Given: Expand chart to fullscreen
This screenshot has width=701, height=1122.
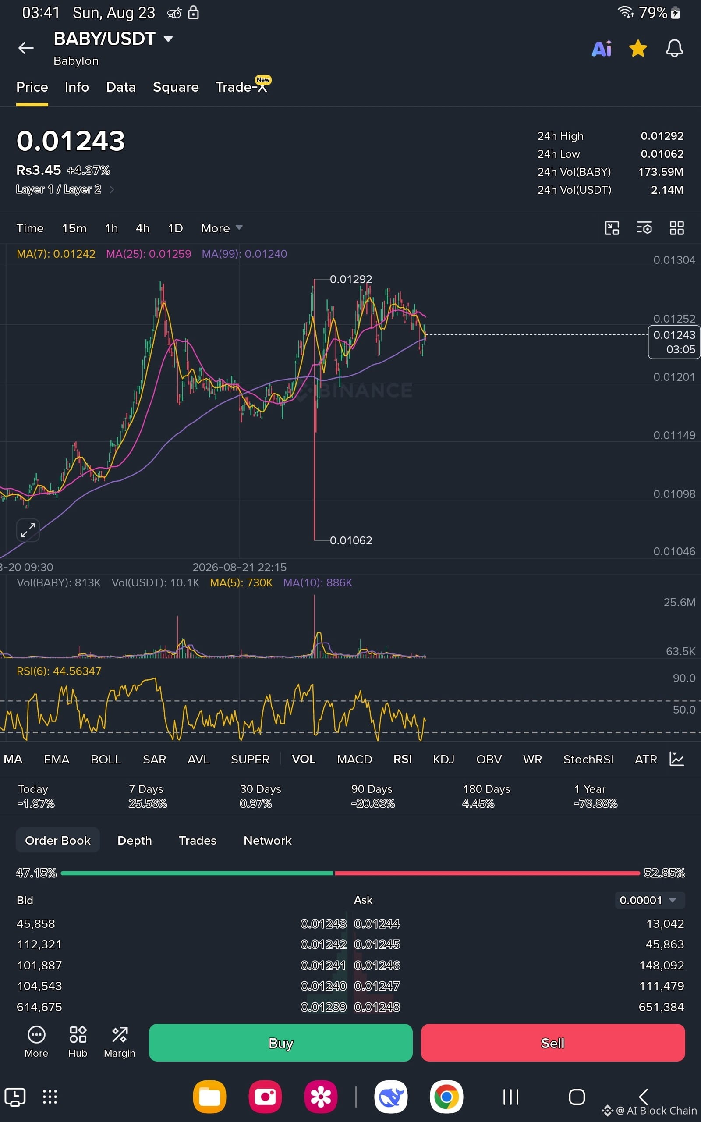Looking at the screenshot, I should [28, 530].
